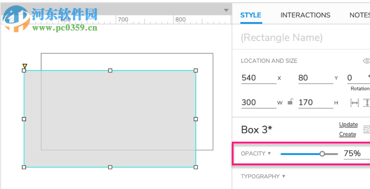
Task: Click the opacity percentage field showing 75%
Action: pyautogui.click(x=357, y=154)
